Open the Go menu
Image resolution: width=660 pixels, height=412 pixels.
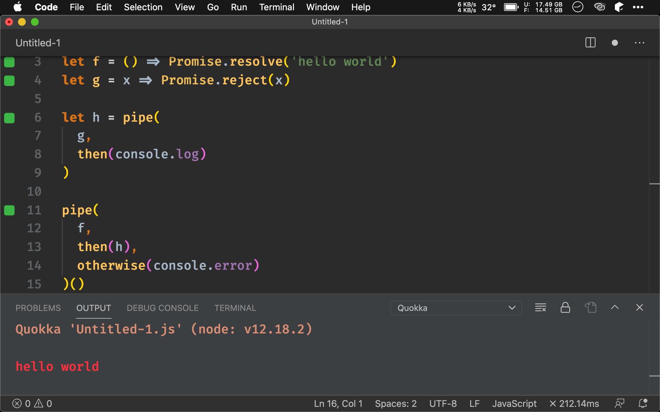(x=213, y=7)
